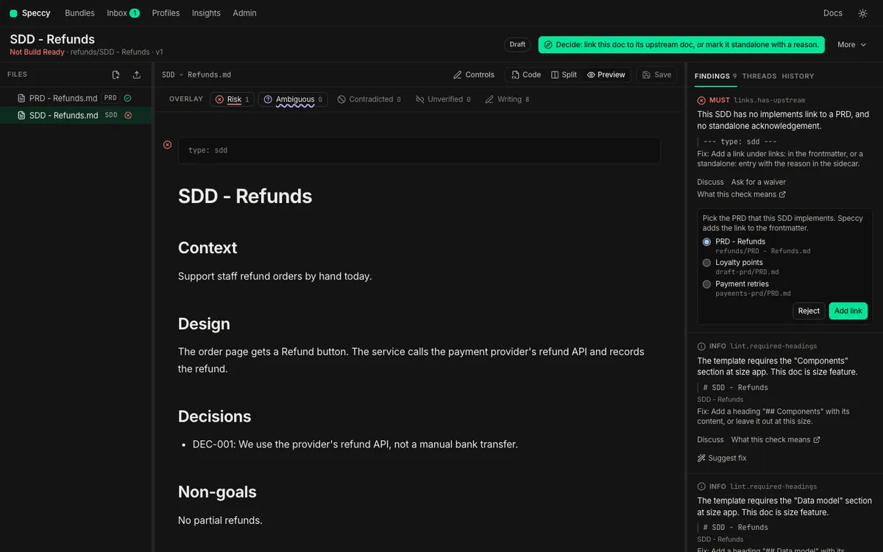Open the Bundles menu
The width and height of the screenshot is (883, 552).
79,13
